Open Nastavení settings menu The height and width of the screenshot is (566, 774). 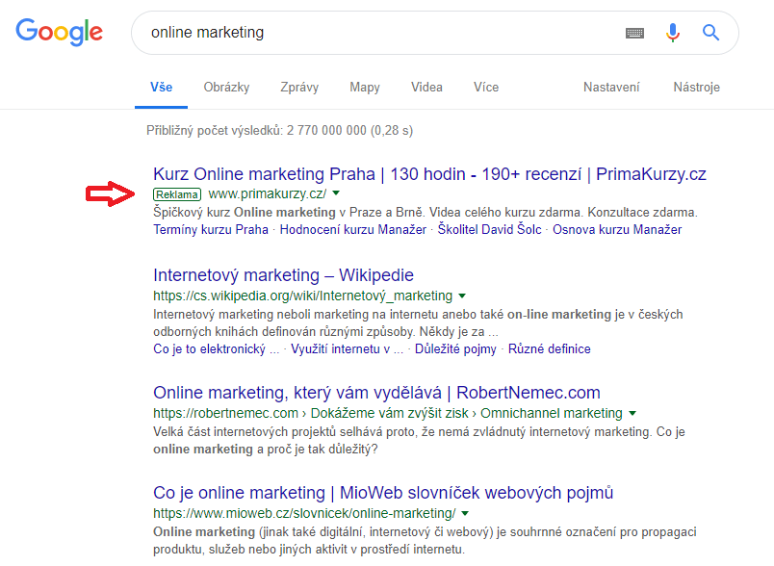[x=611, y=88]
